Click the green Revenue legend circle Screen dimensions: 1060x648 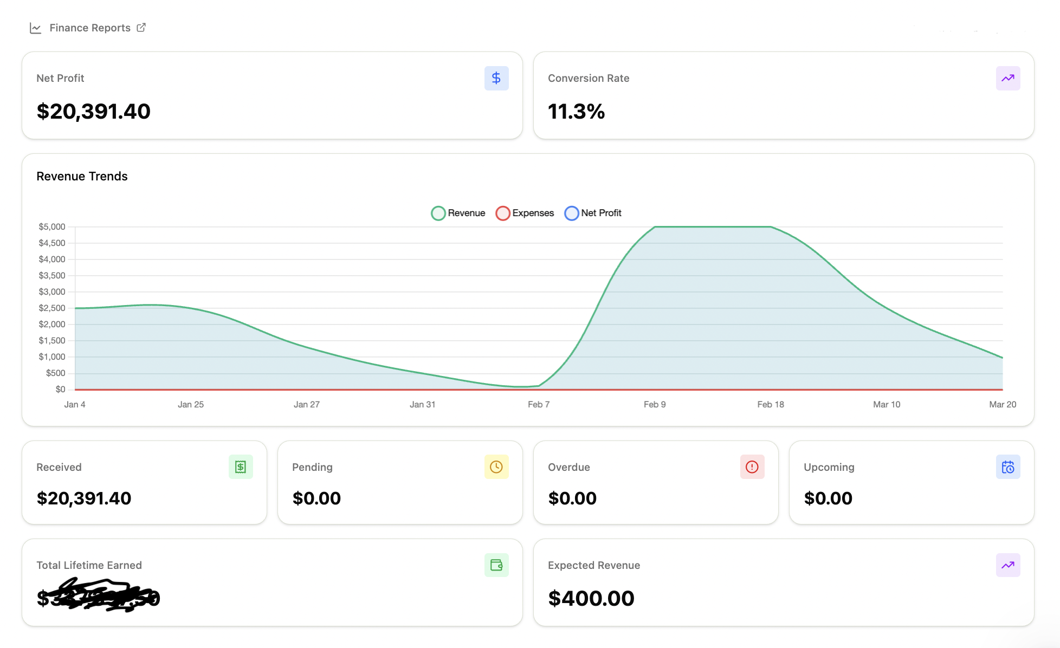(438, 213)
